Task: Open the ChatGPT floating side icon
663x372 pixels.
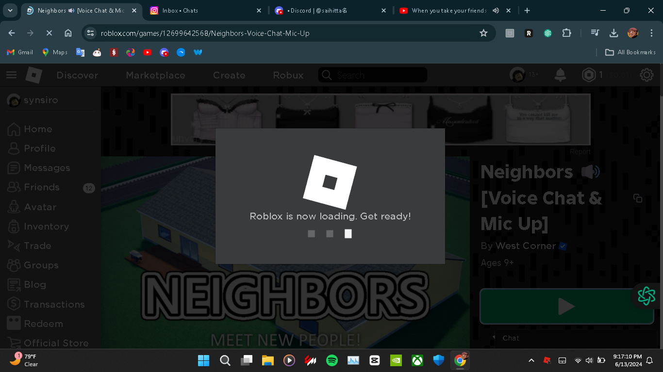Action: click(646, 295)
